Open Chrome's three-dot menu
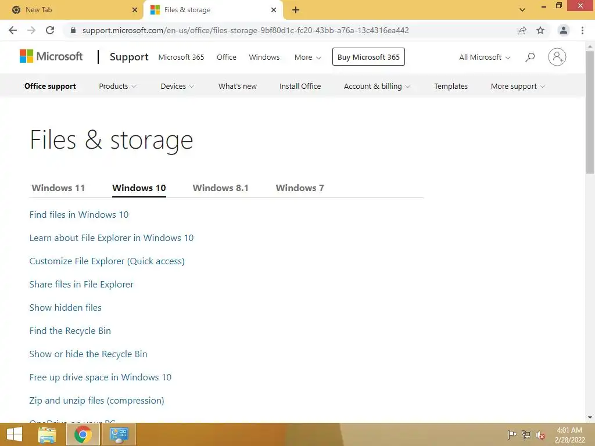 click(x=582, y=30)
